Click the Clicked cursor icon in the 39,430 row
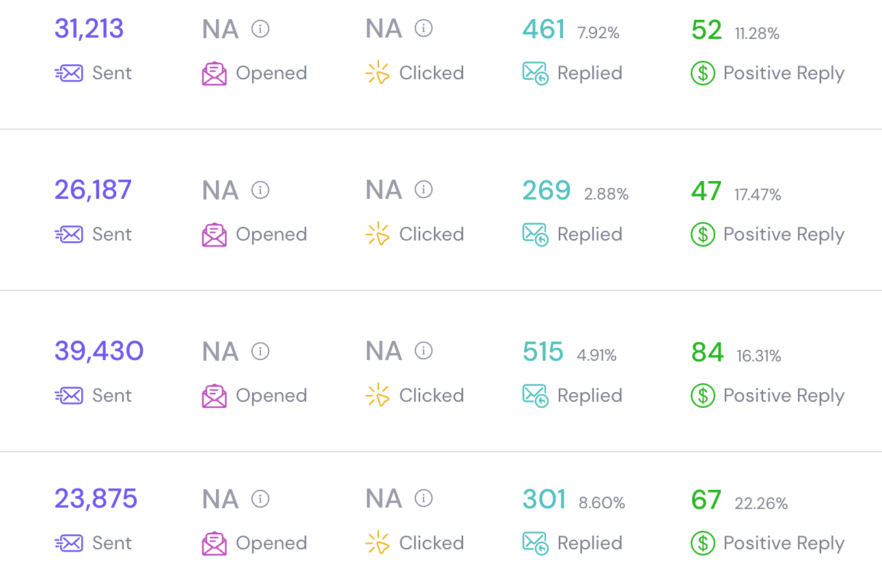Screen dimensions: 882x565 coord(377,396)
